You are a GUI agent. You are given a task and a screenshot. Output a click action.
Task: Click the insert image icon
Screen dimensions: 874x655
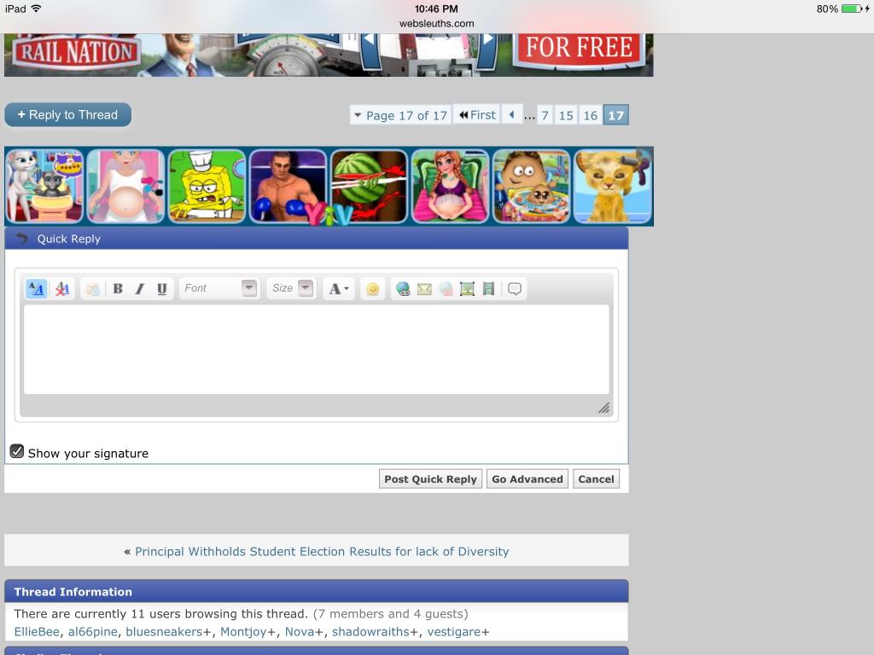pyautogui.click(x=467, y=289)
